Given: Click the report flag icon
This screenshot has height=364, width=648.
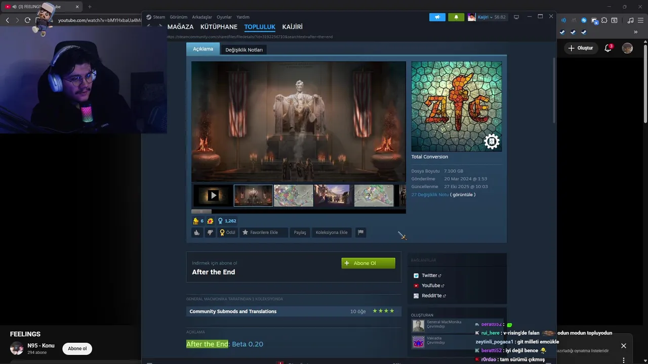Looking at the screenshot, I should pos(360,233).
